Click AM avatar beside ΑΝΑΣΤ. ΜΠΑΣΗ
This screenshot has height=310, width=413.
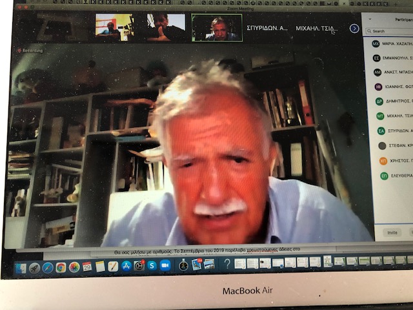378,72
